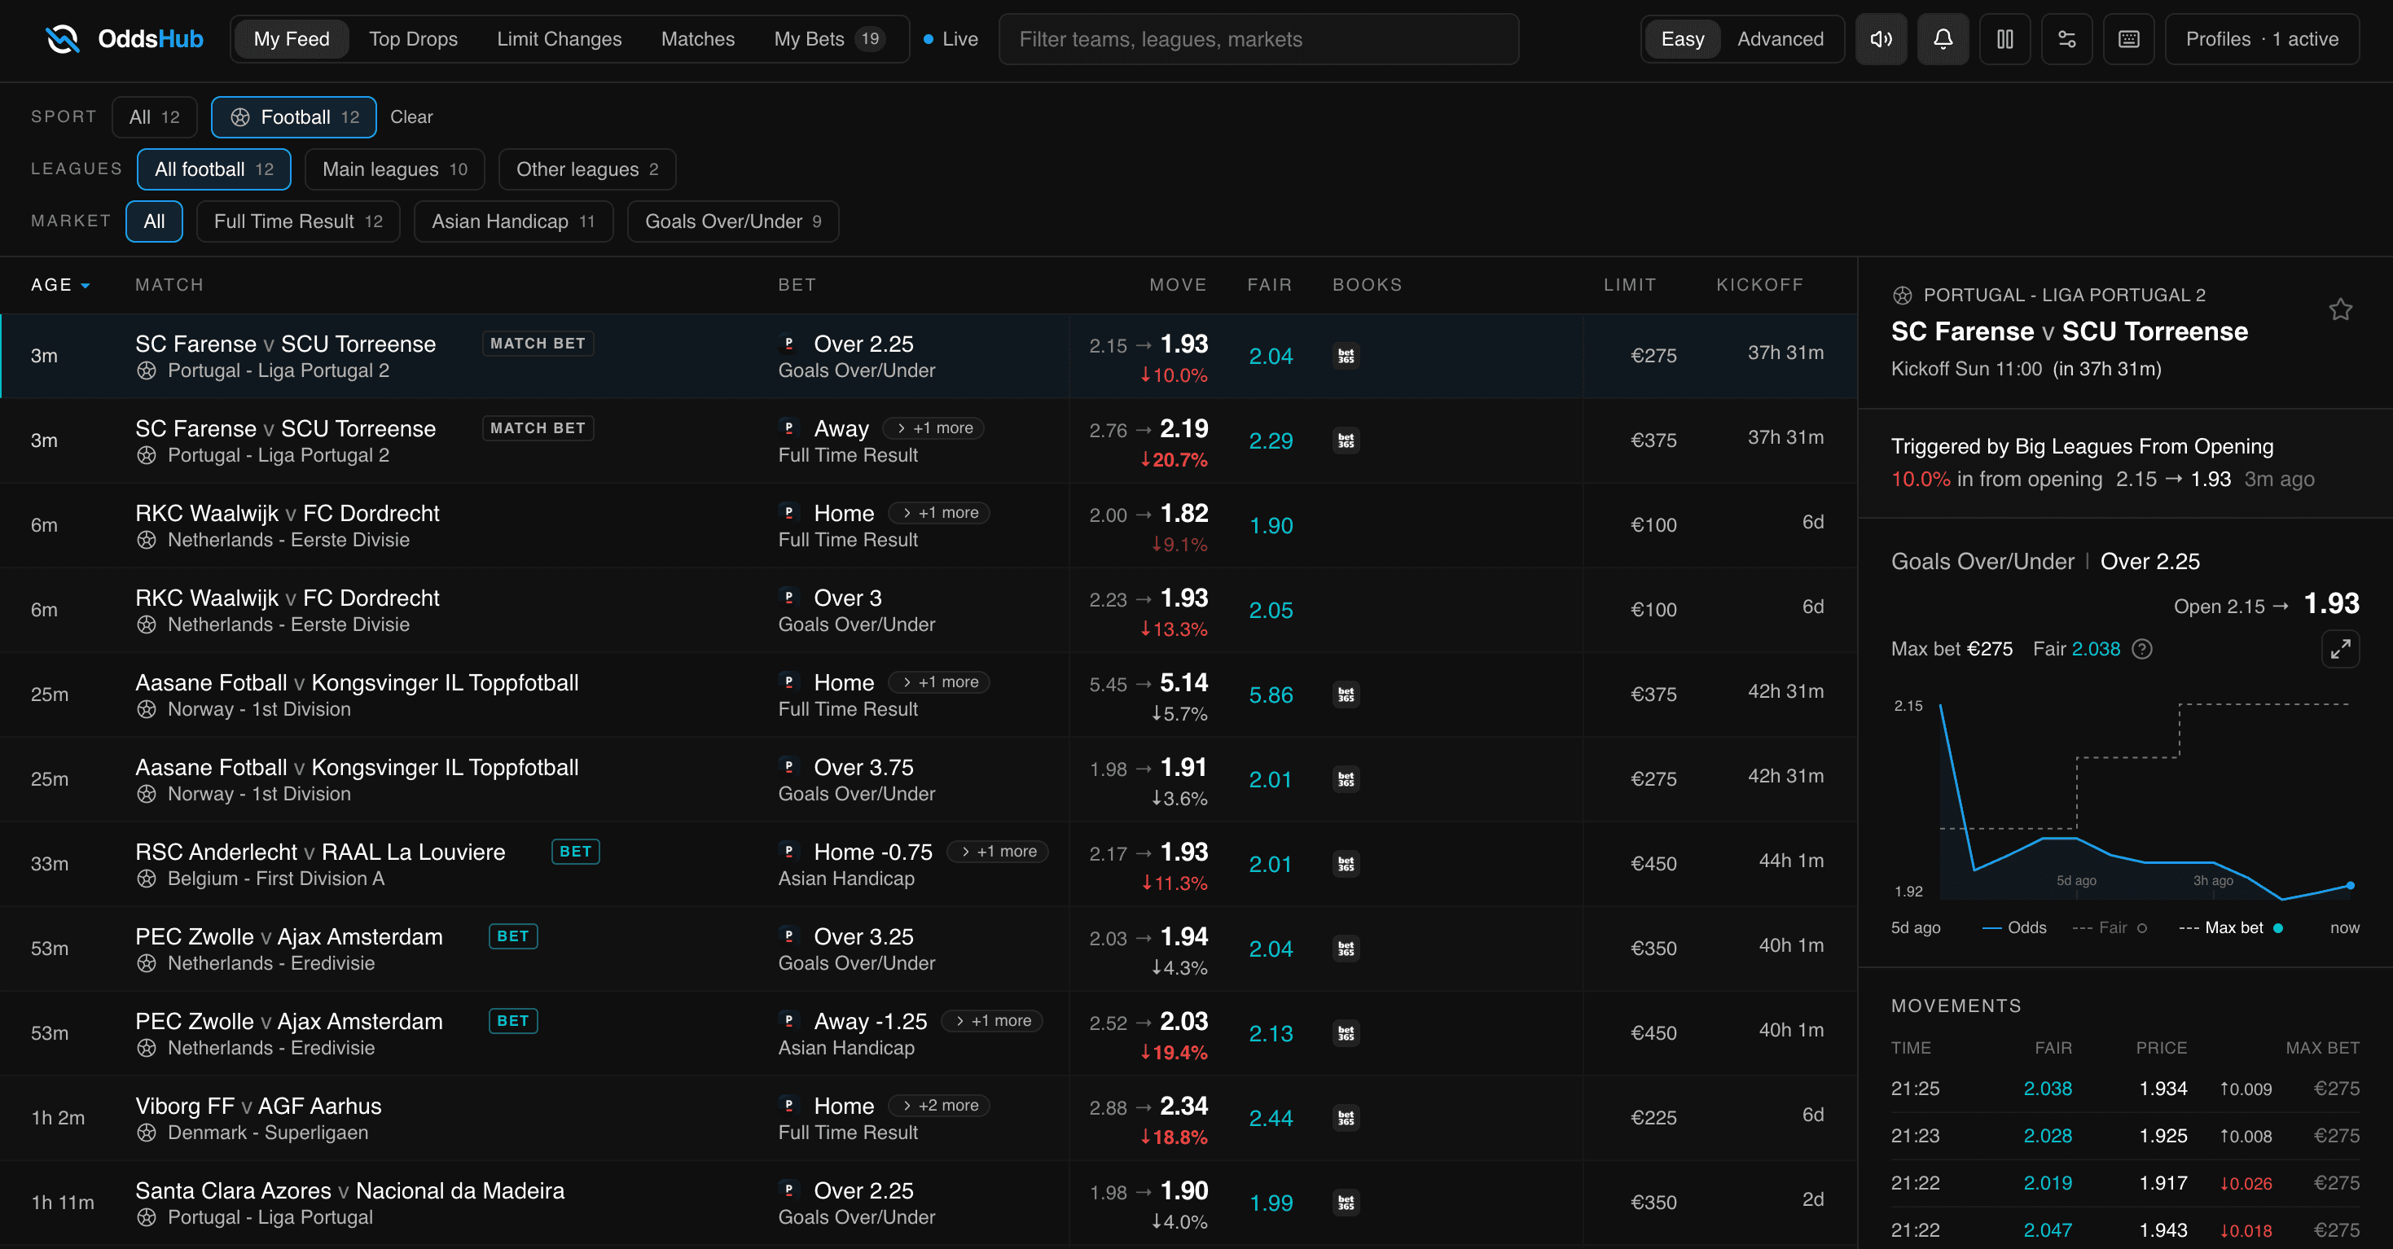Click football icon next to Belgium - First Division A

146,879
